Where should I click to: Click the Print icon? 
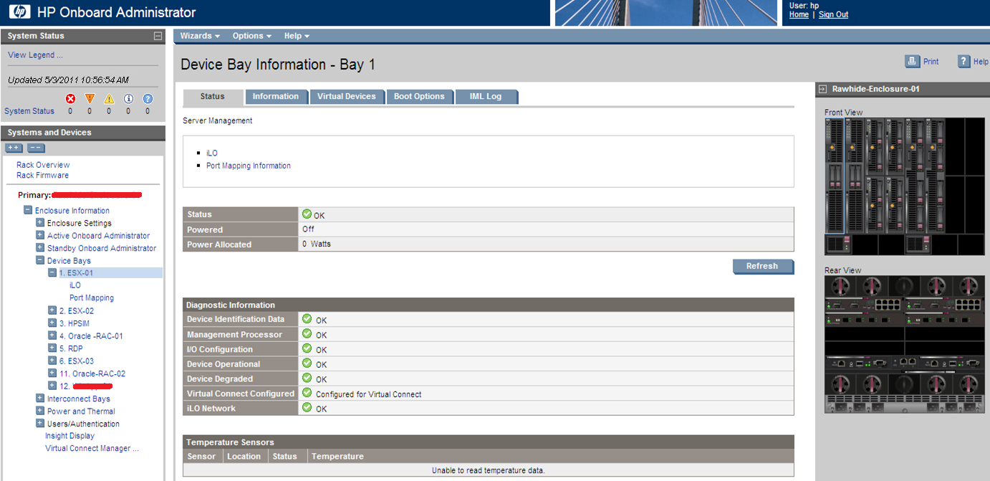pos(912,62)
